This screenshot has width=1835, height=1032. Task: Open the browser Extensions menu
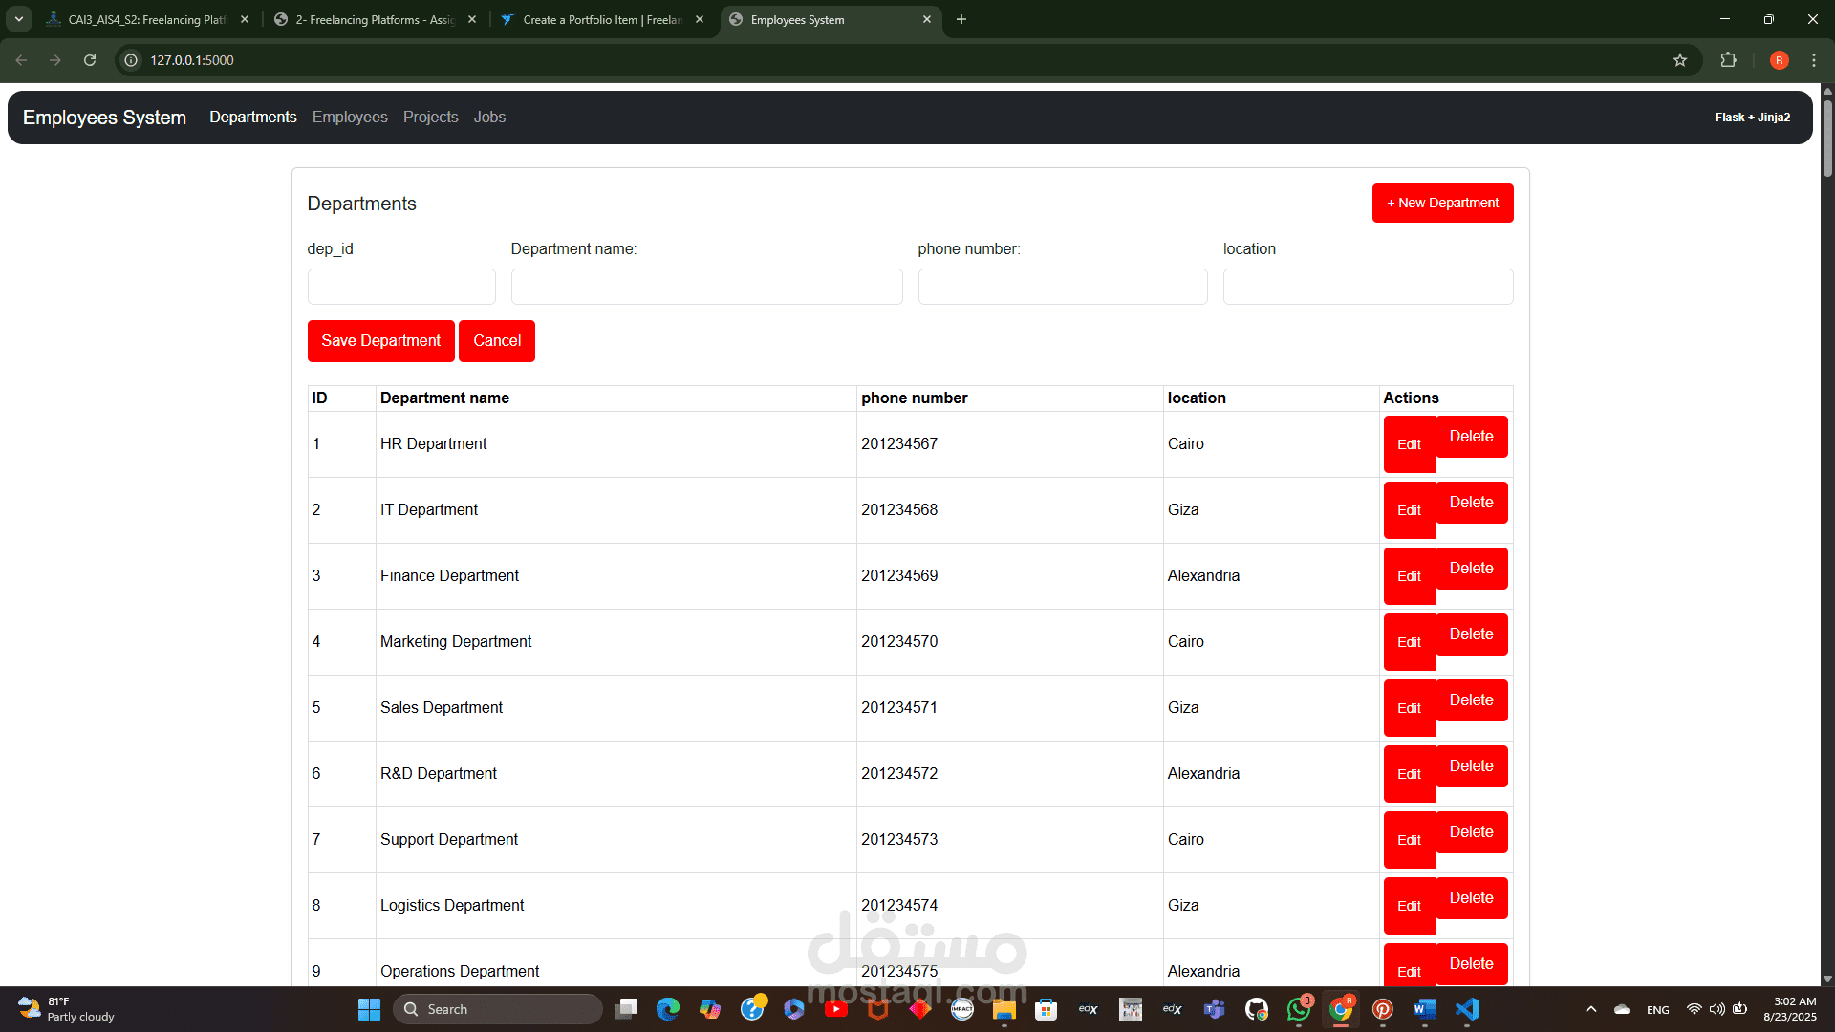coord(1728,60)
